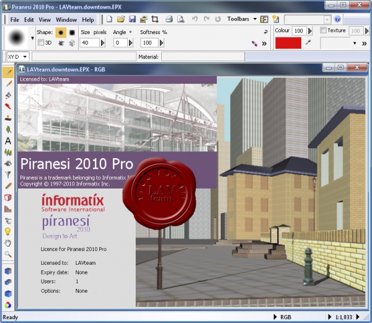Viewport: 372px width, 323px height.
Task: Maximize the LAVteam.downtown.EPX document window
Action: (x=340, y=68)
